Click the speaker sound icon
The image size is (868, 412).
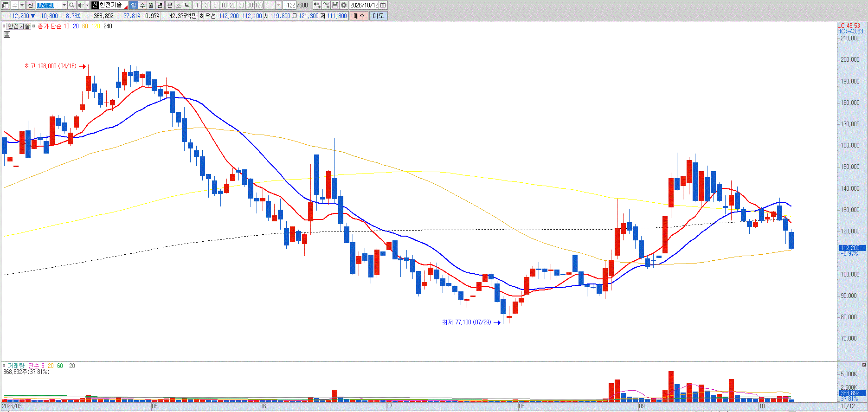pyautogui.click(x=81, y=5)
